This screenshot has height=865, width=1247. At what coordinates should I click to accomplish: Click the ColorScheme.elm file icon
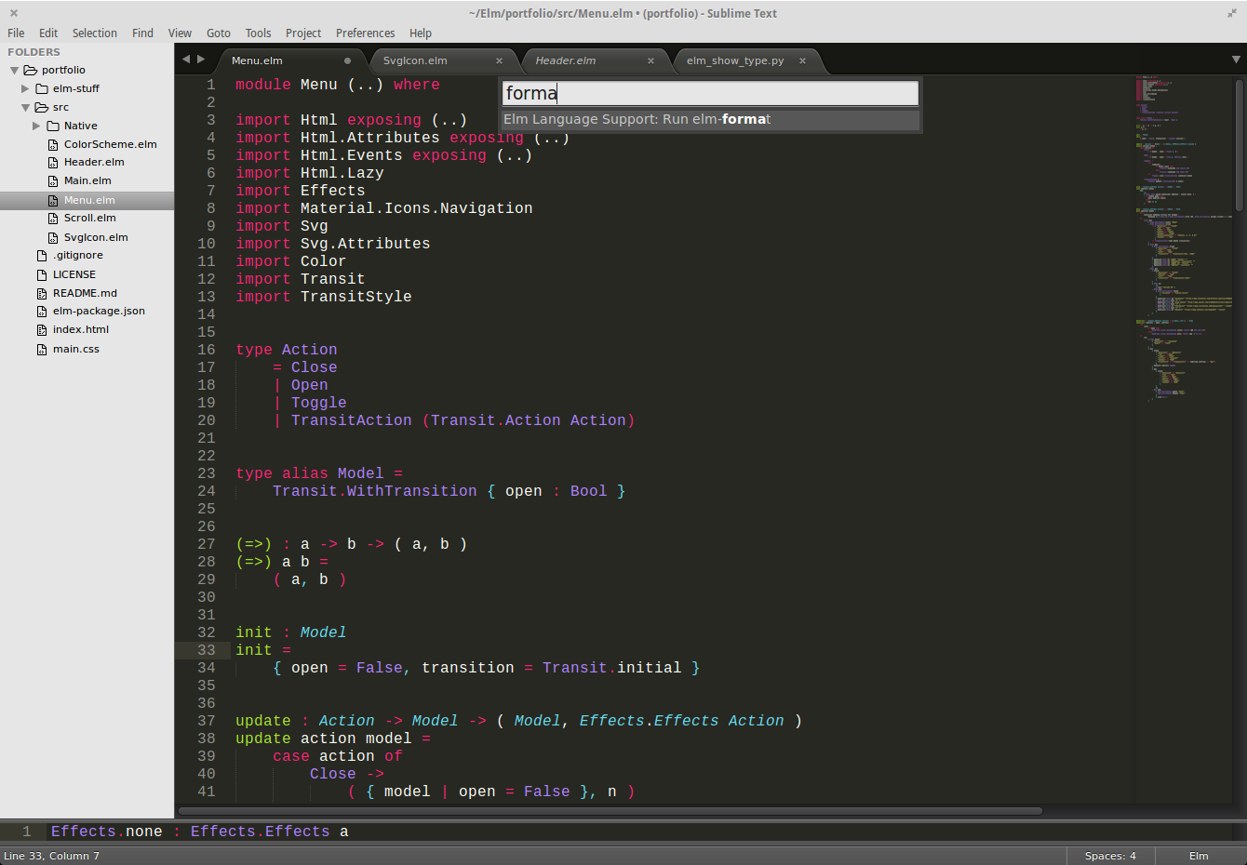[x=53, y=144]
